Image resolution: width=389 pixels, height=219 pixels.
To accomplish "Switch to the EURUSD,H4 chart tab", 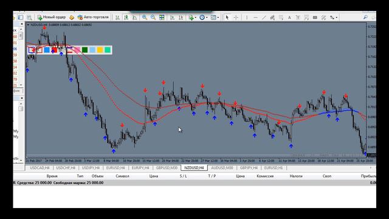I will click(115, 168).
